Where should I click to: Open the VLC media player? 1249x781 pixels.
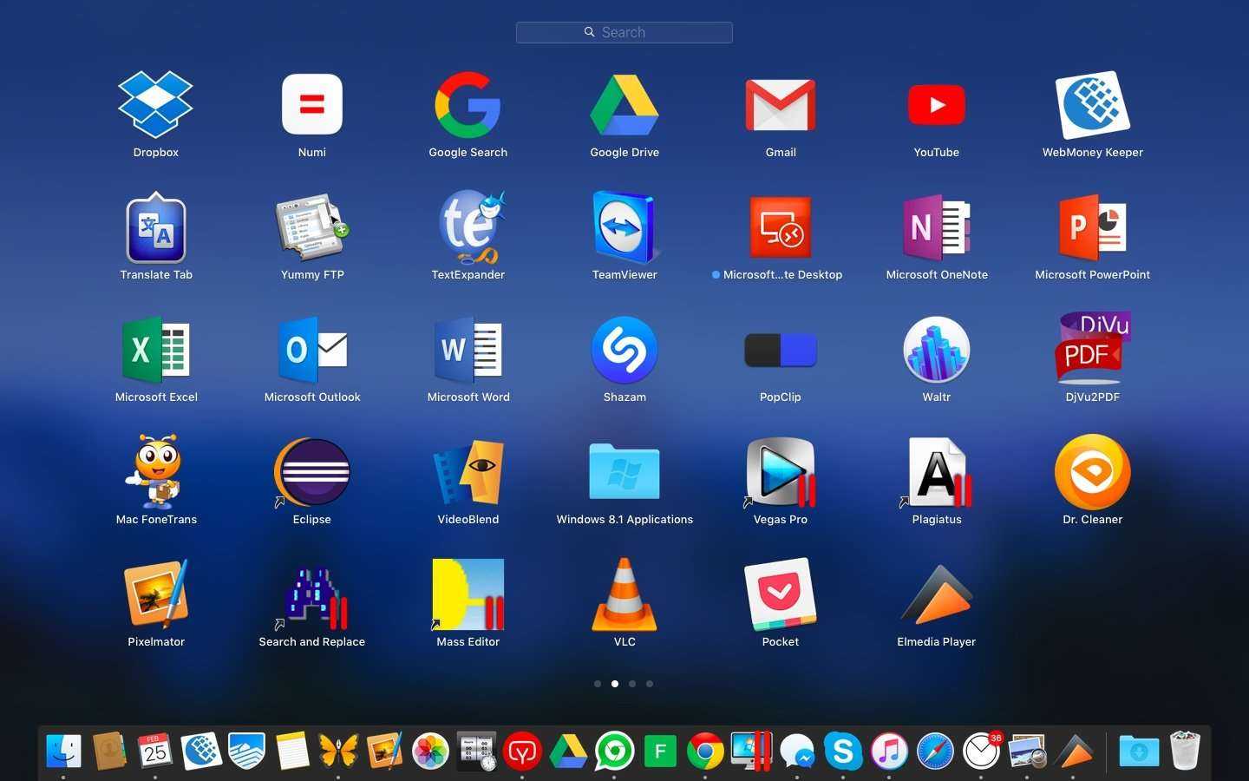624,595
